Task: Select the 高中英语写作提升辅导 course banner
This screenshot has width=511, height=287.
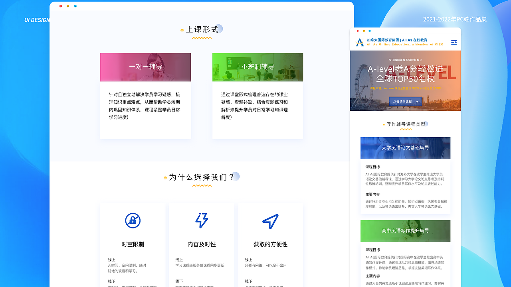Action: (x=405, y=231)
